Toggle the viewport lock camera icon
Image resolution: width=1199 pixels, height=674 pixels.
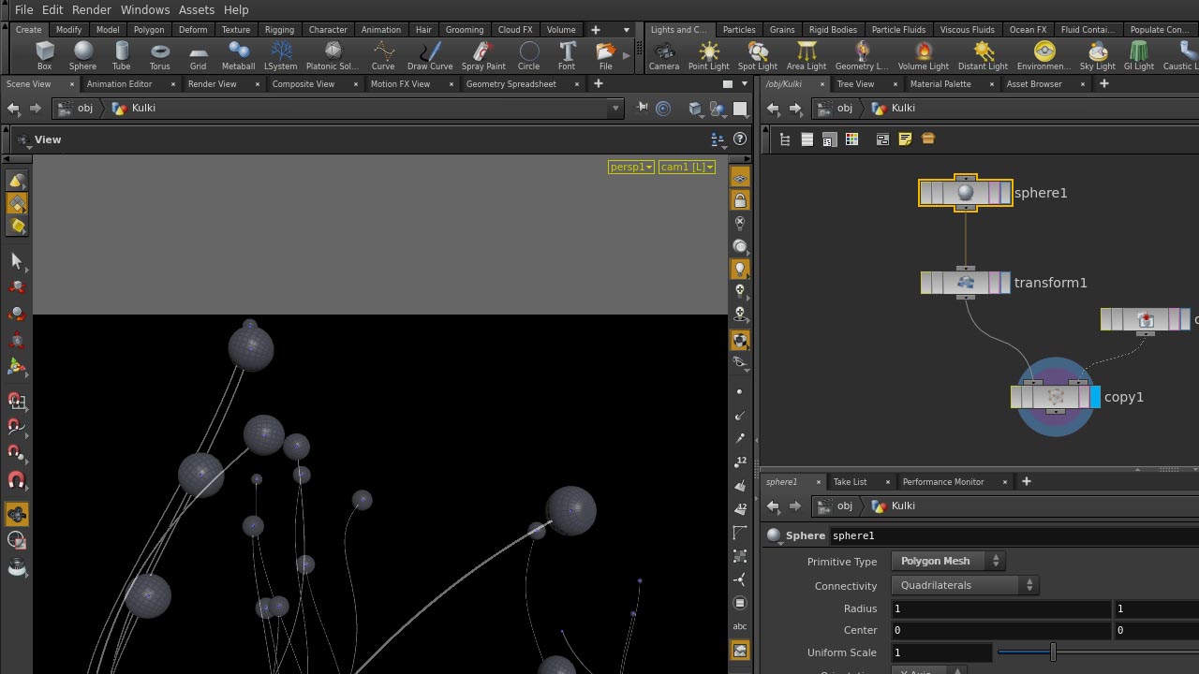(x=740, y=201)
